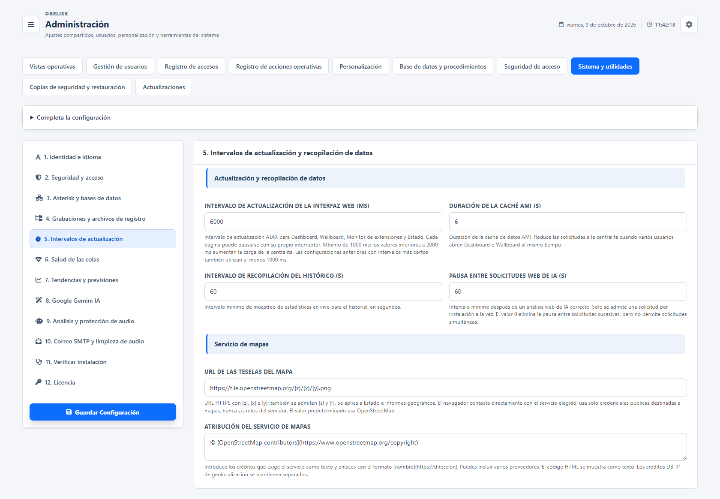Click the robot icon for Análisis y protección de audio

coord(39,321)
